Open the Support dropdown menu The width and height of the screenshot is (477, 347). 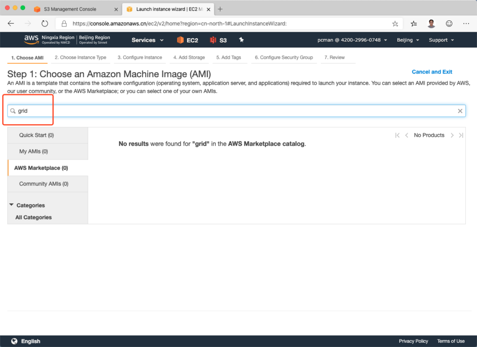(441, 40)
